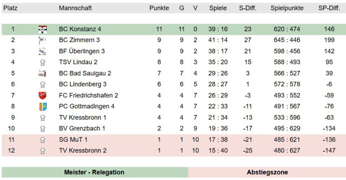
Task: Sort by the SP-Diff. column header
Action: (x=329, y=8)
